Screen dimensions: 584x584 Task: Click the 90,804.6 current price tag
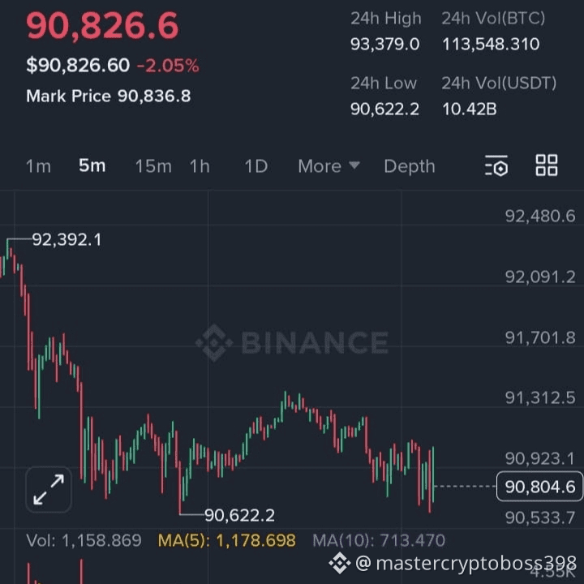[539, 487]
